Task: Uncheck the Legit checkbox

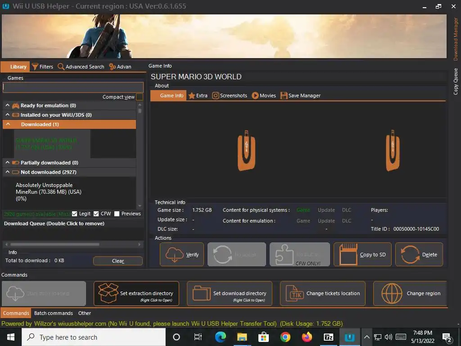Action: click(74, 214)
